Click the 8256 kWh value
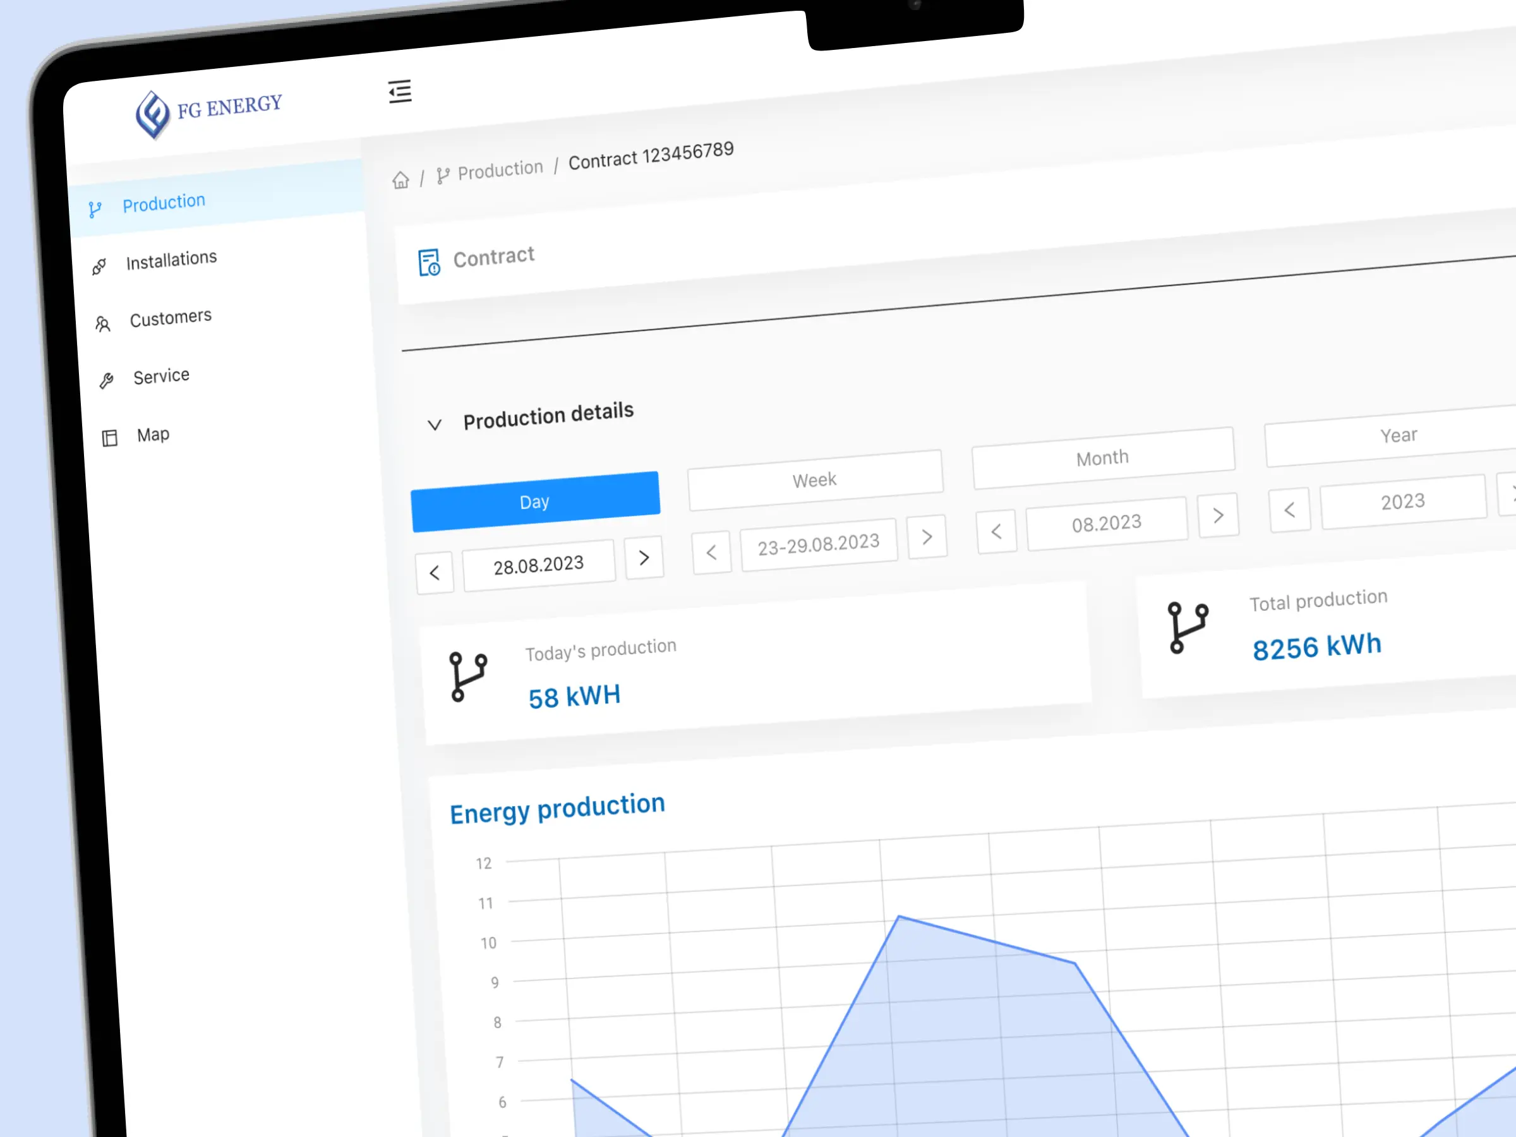1516x1137 pixels. tap(1316, 647)
